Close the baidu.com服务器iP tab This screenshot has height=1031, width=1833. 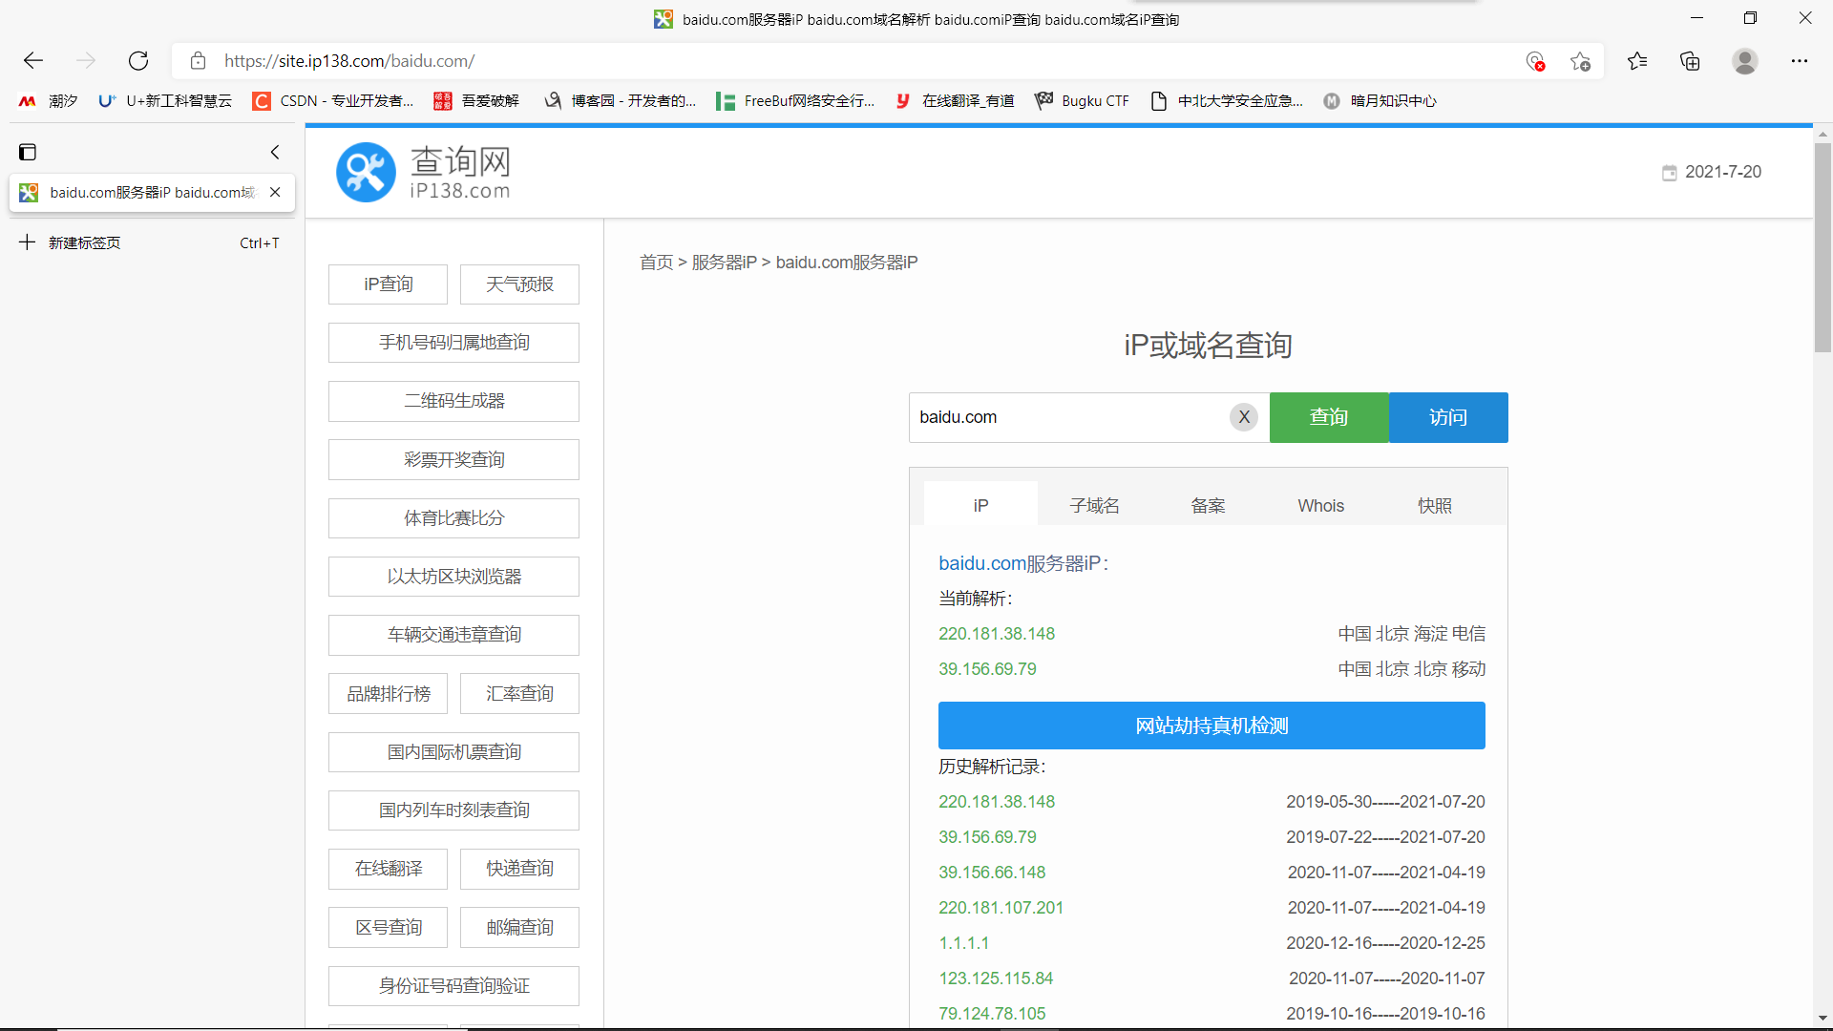click(x=275, y=192)
